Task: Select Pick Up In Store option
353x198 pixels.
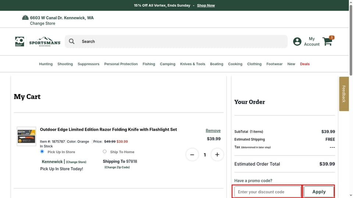Action: [42, 151]
